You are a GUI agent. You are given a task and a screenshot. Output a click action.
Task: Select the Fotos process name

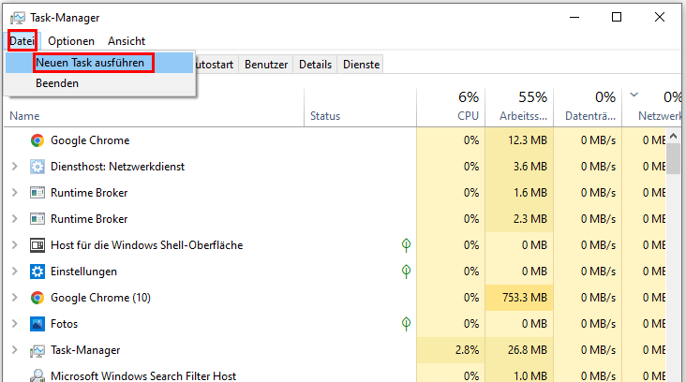click(x=65, y=324)
